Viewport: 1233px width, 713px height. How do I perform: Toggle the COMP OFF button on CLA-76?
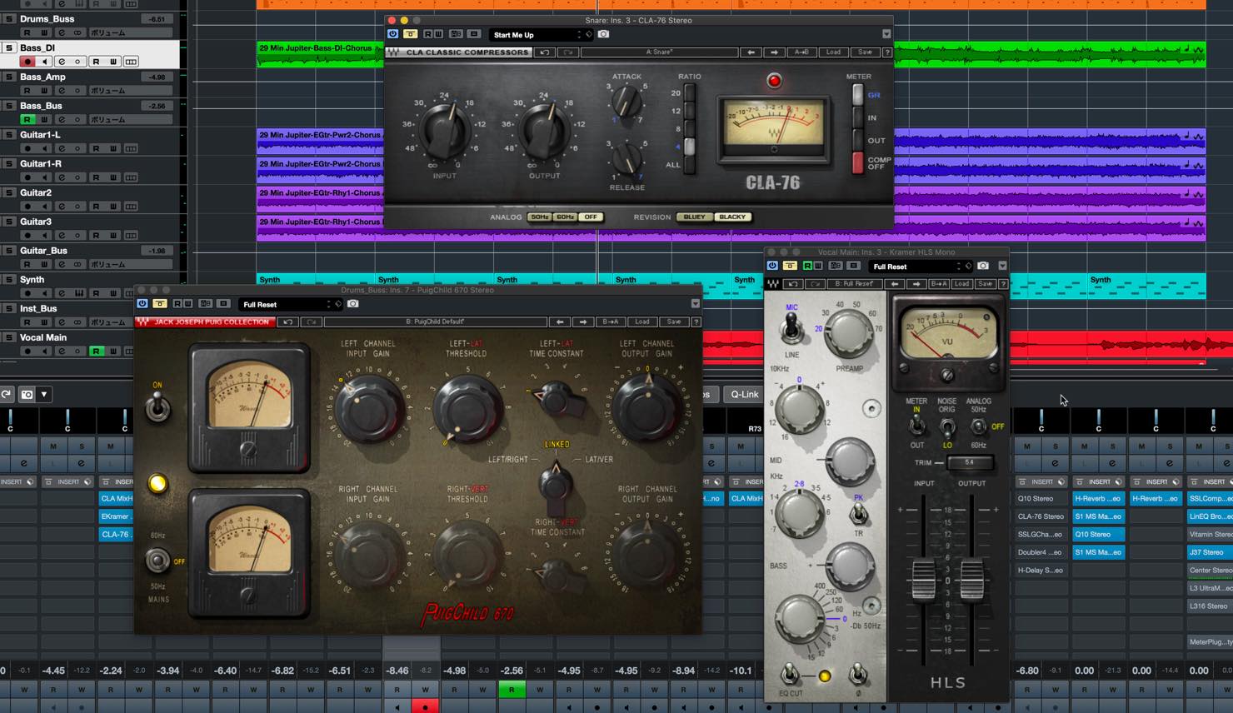(857, 162)
